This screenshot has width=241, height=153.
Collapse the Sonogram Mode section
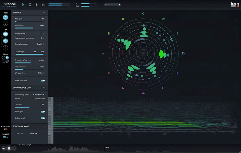pyautogui.click(x=44, y=126)
